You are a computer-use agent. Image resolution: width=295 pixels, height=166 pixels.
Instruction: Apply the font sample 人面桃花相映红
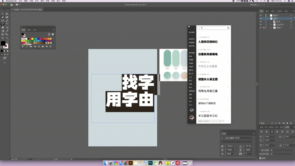208,42
